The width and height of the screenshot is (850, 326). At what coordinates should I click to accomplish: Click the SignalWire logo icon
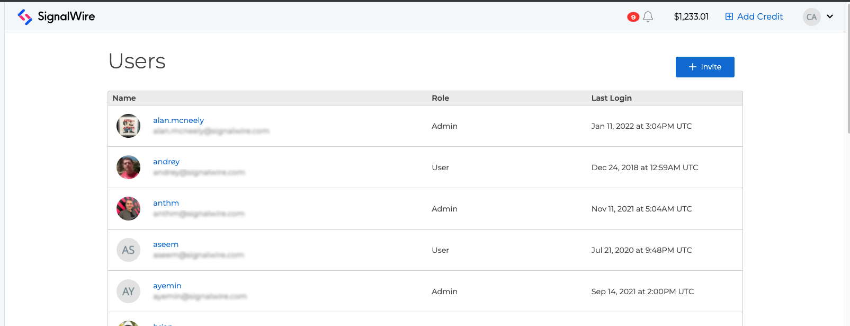pyautogui.click(x=25, y=17)
